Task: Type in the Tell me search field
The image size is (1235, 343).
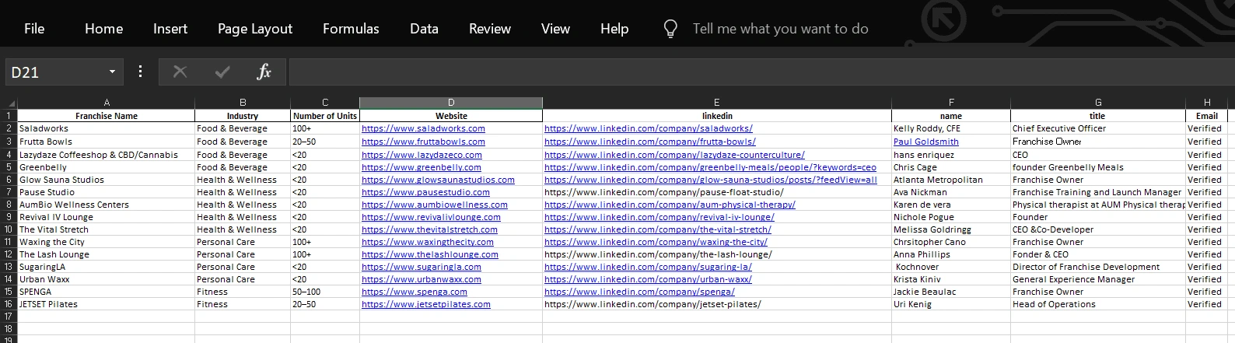Action: pos(780,29)
